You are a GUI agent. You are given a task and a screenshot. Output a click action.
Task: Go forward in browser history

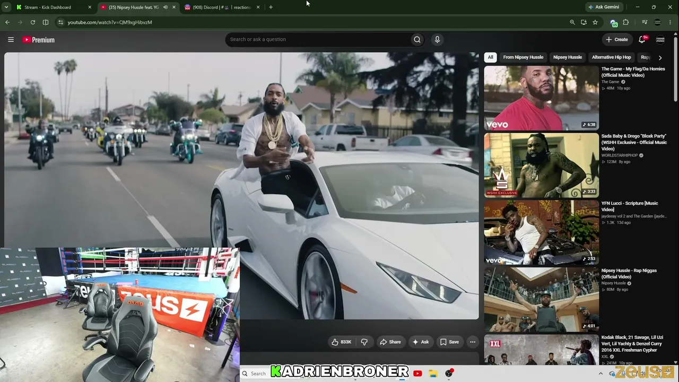click(x=20, y=22)
